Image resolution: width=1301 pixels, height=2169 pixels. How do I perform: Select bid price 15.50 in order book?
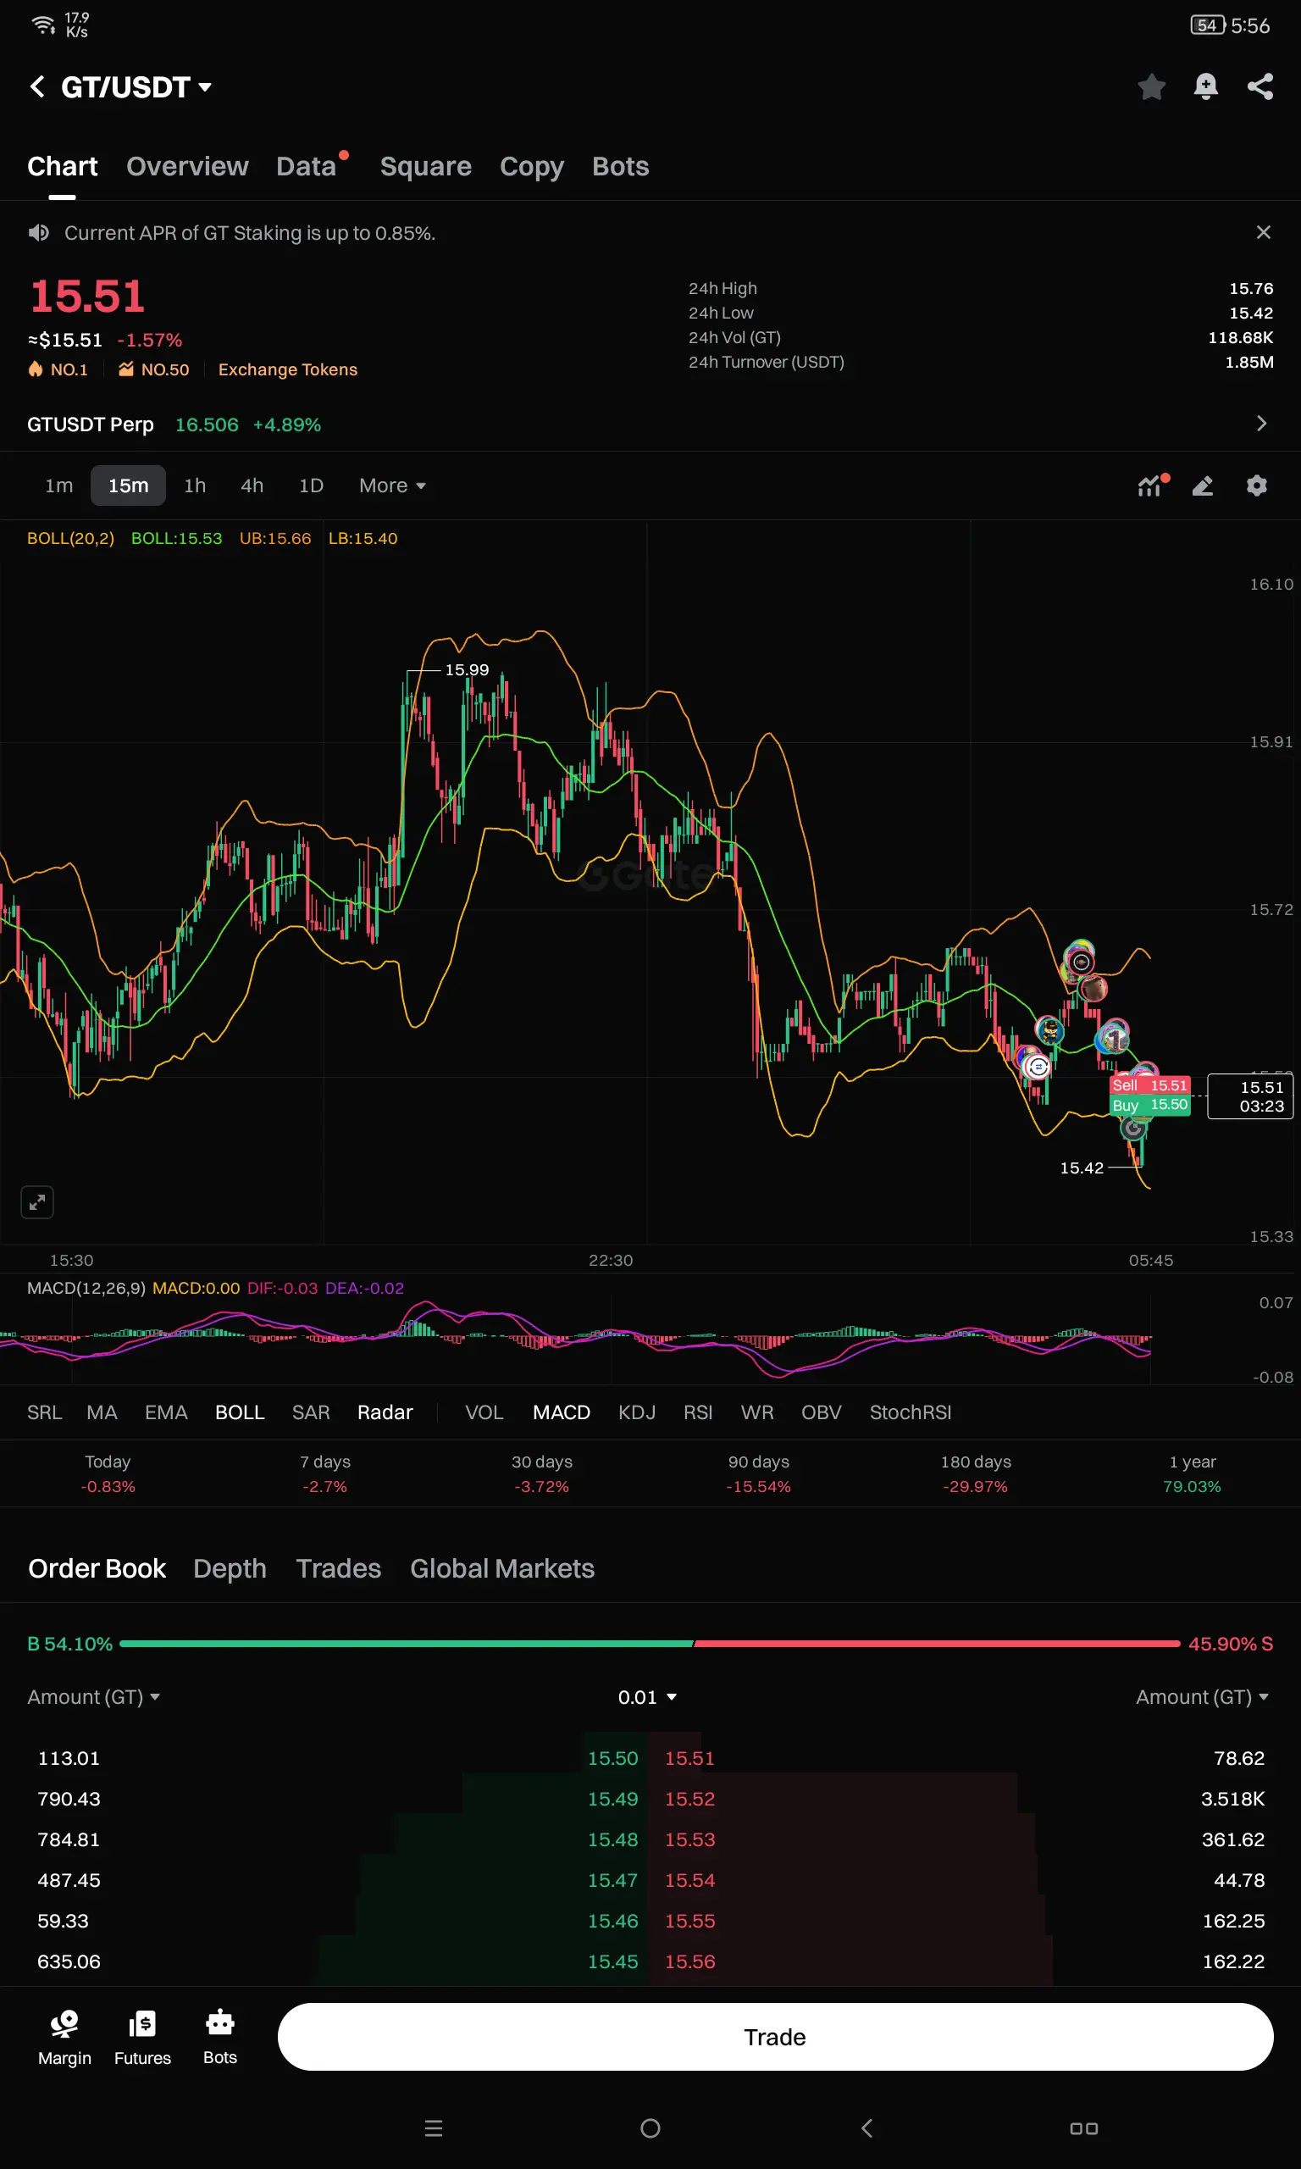612,1758
